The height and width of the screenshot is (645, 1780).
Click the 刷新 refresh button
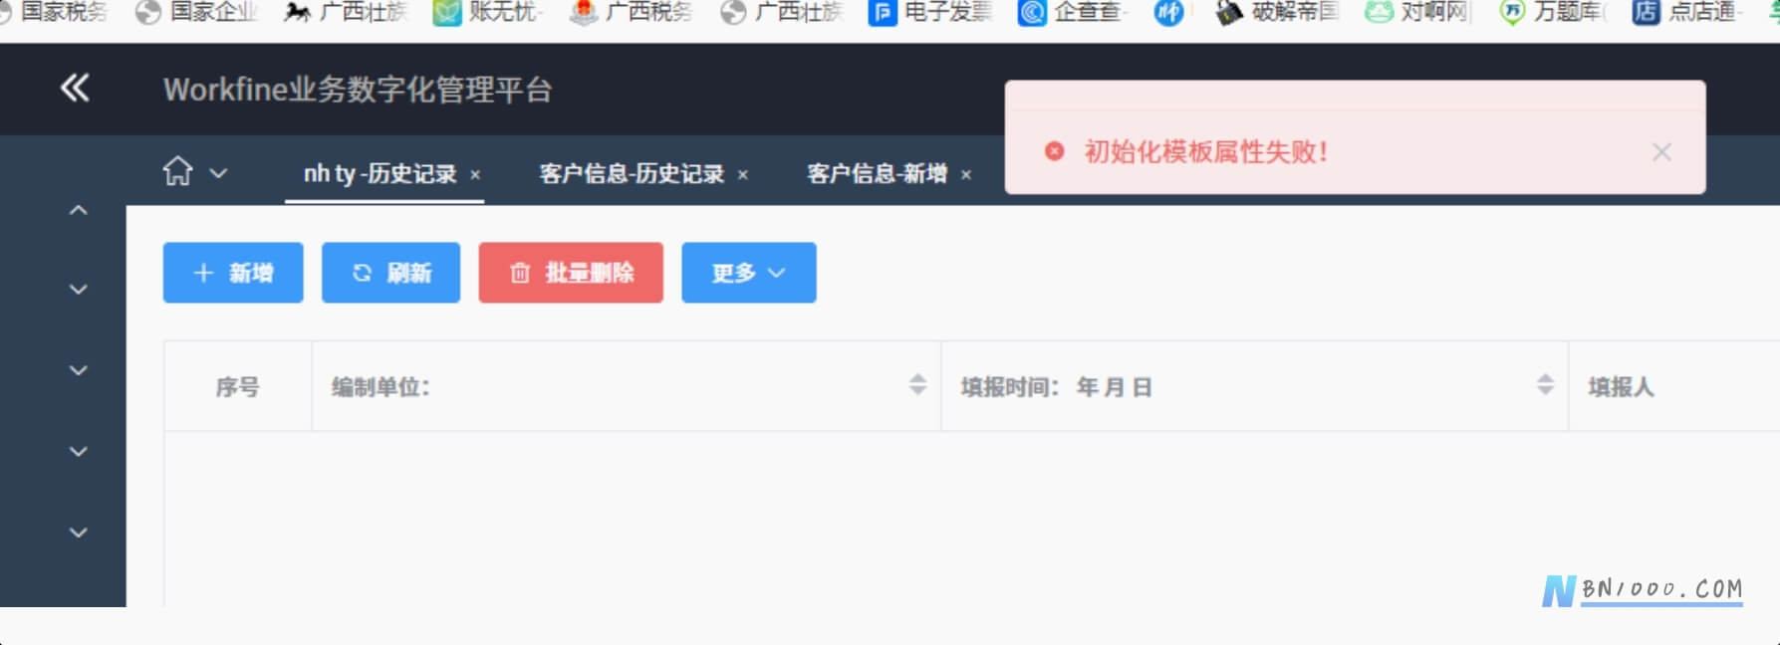point(390,273)
